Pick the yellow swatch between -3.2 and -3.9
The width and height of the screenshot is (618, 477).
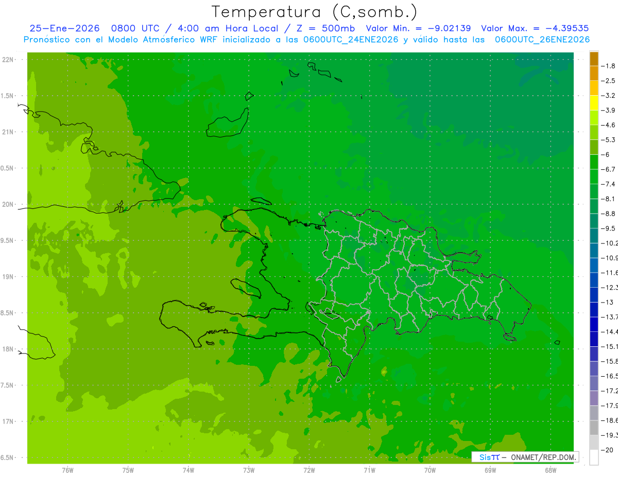pyautogui.click(x=594, y=103)
